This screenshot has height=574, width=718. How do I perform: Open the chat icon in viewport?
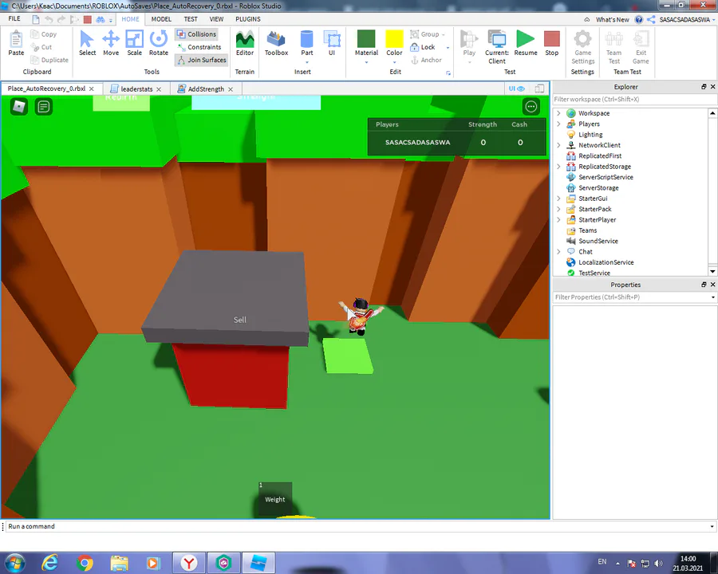click(x=44, y=107)
